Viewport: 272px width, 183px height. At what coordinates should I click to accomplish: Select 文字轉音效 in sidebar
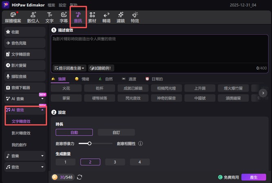[21, 121]
